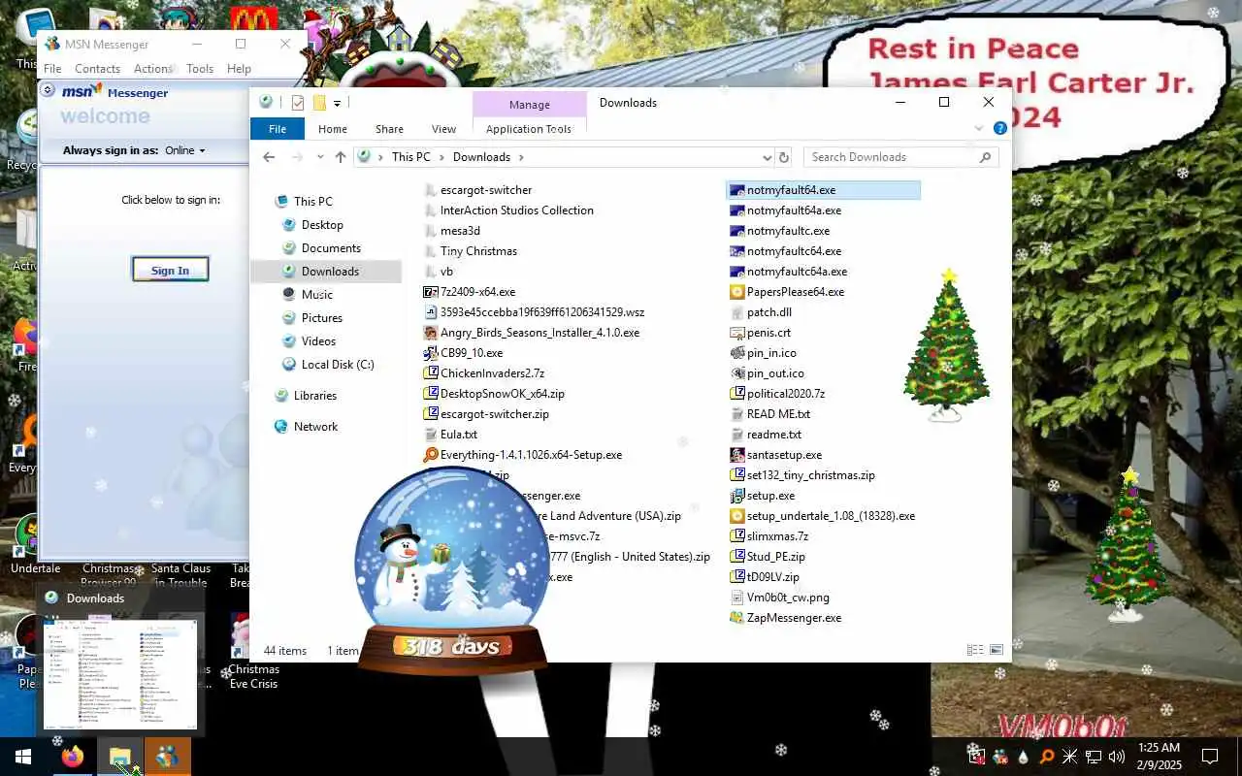Open Help menu in MSN Messenger
The width and height of the screenshot is (1242, 776).
coord(239,69)
